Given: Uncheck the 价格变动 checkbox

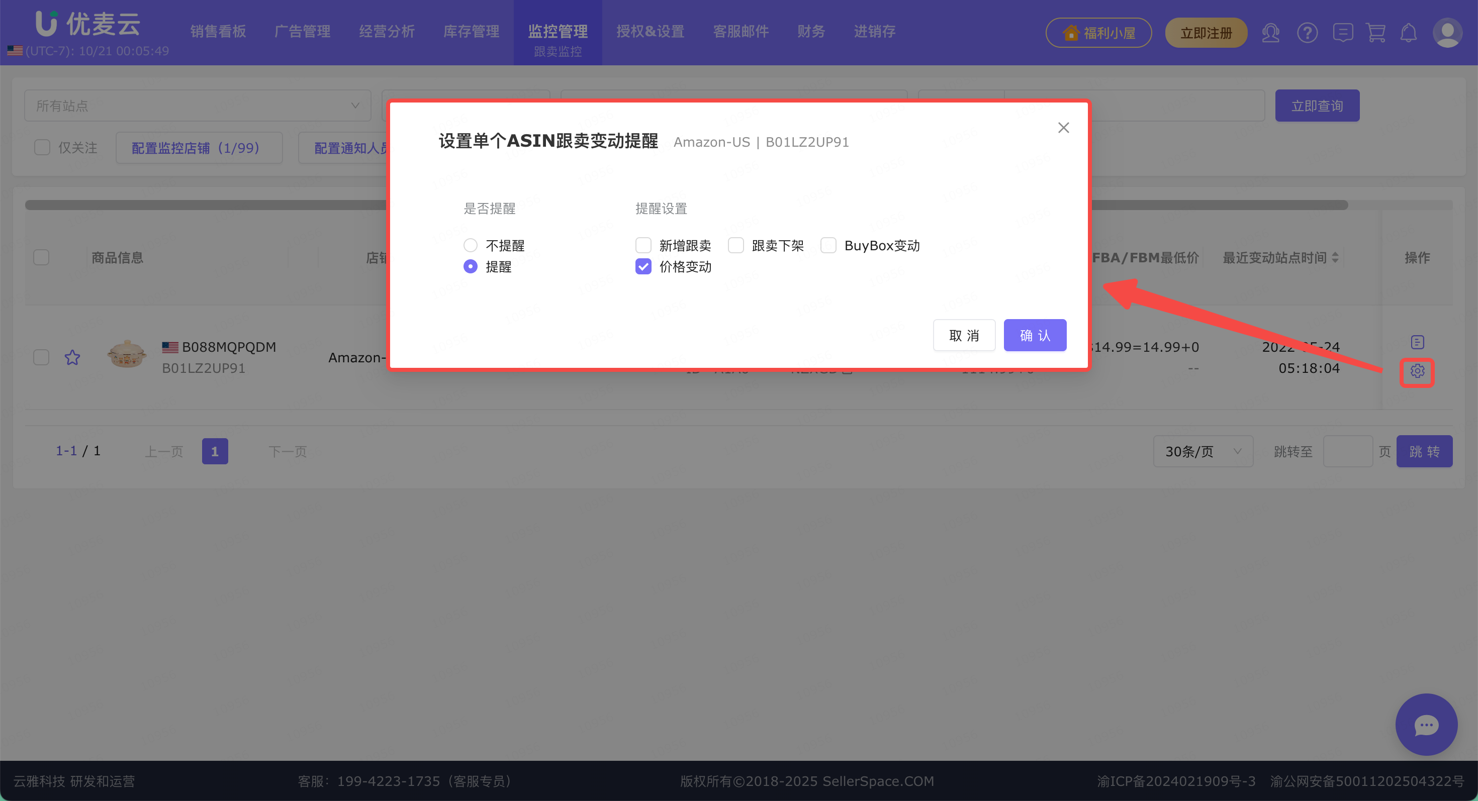Looking at the screenshot, I should coord(643,267).
